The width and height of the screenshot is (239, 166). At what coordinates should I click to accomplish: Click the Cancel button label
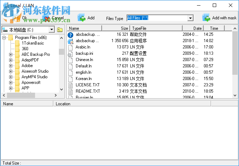click(58, 18)
